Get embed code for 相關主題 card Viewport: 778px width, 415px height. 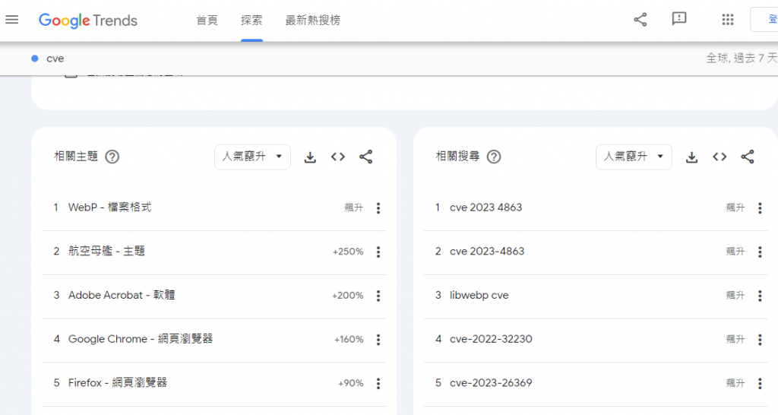338,157
